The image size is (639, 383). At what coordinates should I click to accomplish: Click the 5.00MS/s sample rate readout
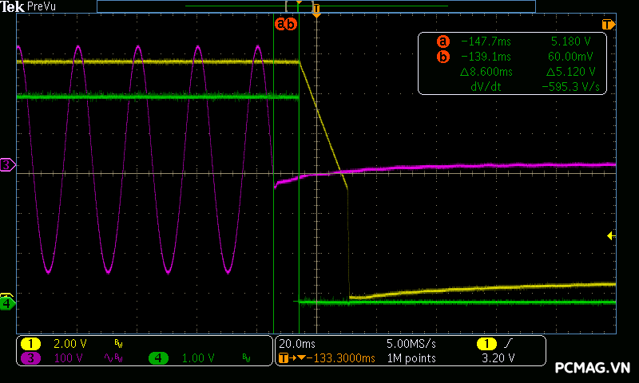pyautogui.click(x=411, y=343)
